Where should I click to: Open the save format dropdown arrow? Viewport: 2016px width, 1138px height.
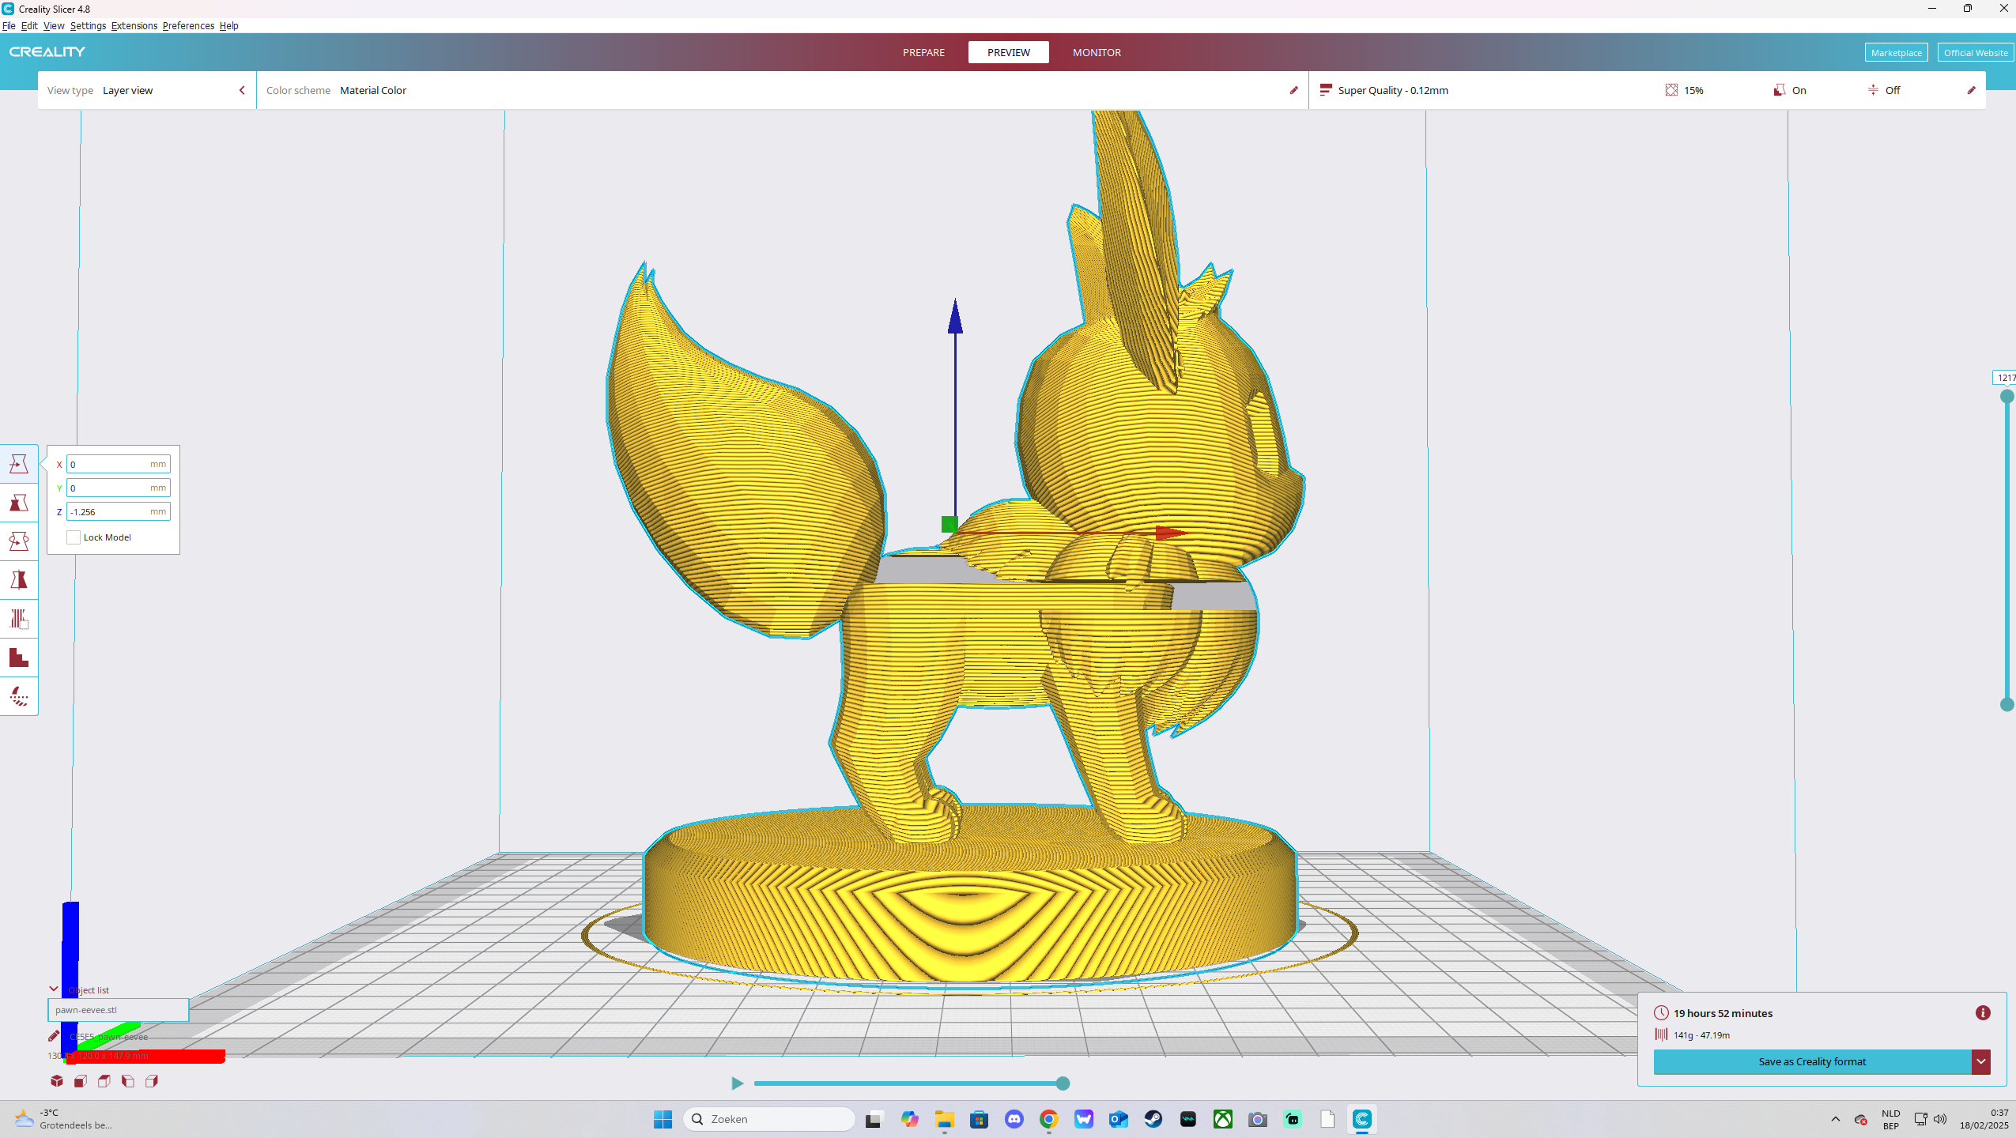pyautogui.click(x=1981, y=1062)
